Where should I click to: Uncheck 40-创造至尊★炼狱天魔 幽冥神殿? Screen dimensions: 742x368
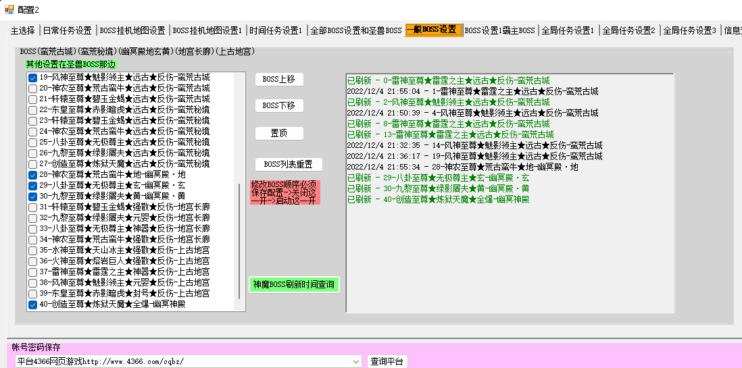tap(32, 305)
